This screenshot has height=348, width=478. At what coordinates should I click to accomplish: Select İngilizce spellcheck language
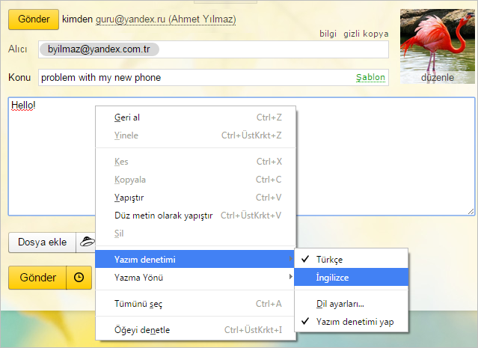tap(351, 277)
